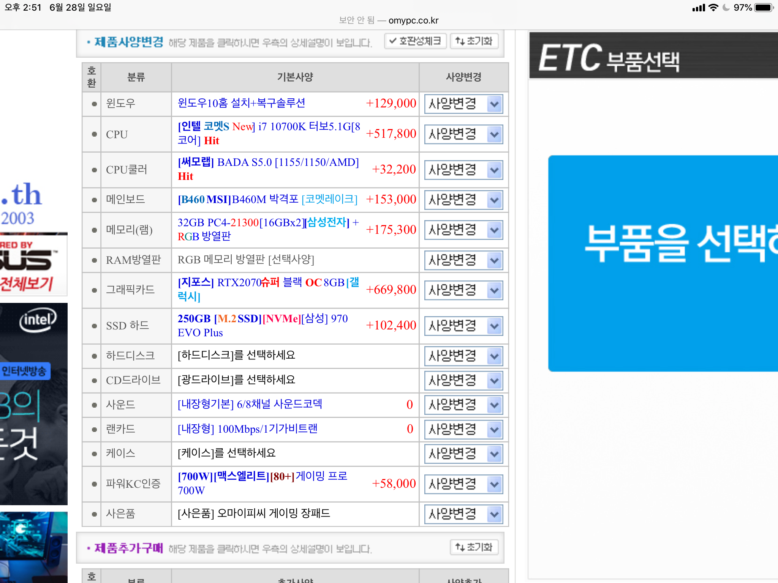Screen dimensions: 778x583
Task: Open 사양변경 dropdown for RAM방열판 row
Action: coord(463,260)
